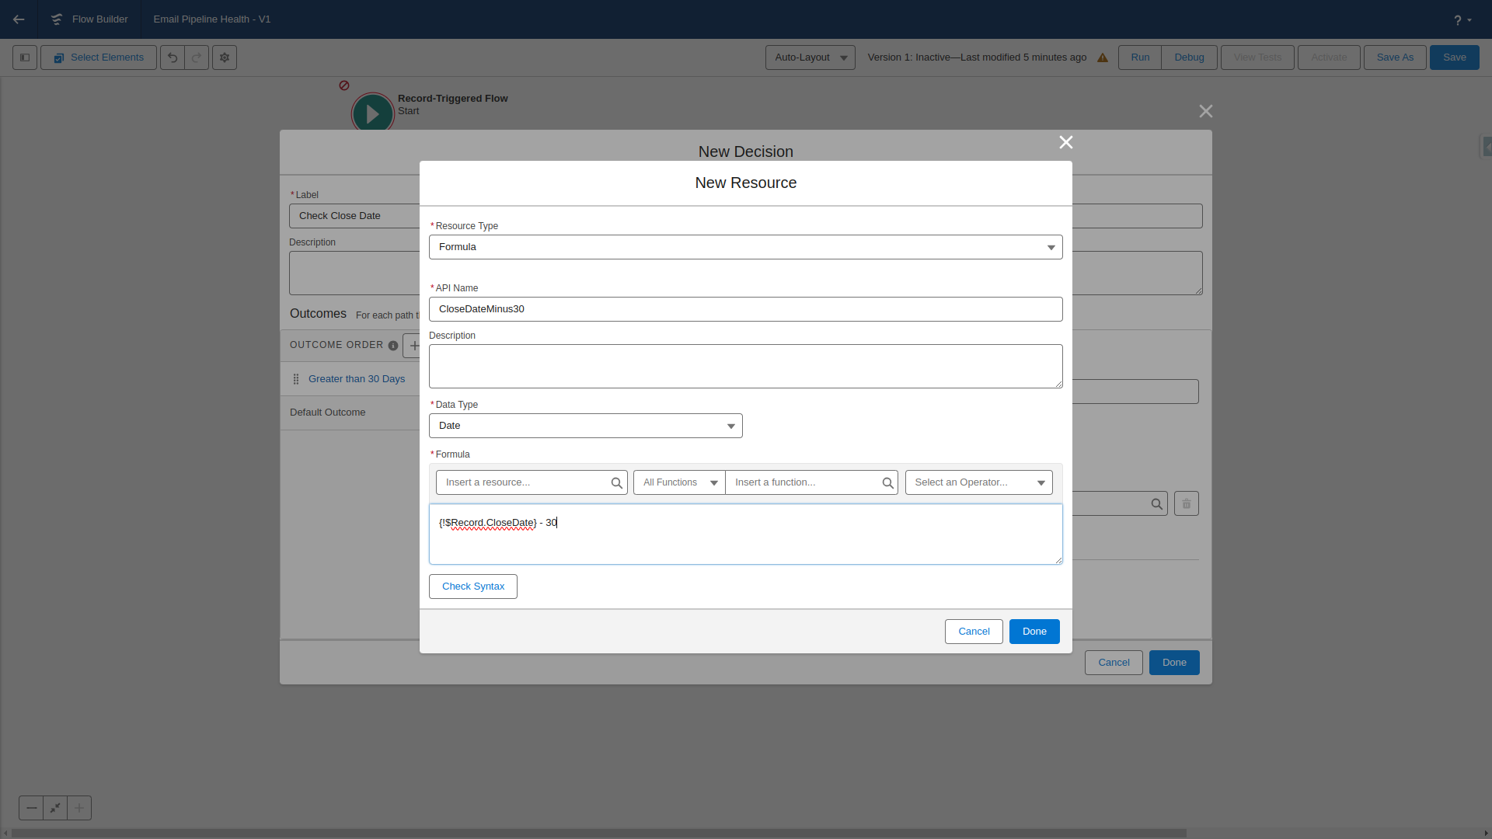Image resolution: width=1492 pixels, height=839 pixels.
Task: Open the Resource Type dropdown
Action: tap(745, 247)
